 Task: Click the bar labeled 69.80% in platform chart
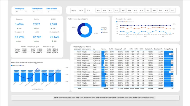(x=58, y=76)
